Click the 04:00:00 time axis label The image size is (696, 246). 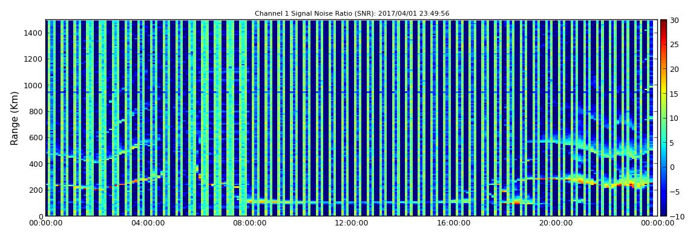coord(147,224)
